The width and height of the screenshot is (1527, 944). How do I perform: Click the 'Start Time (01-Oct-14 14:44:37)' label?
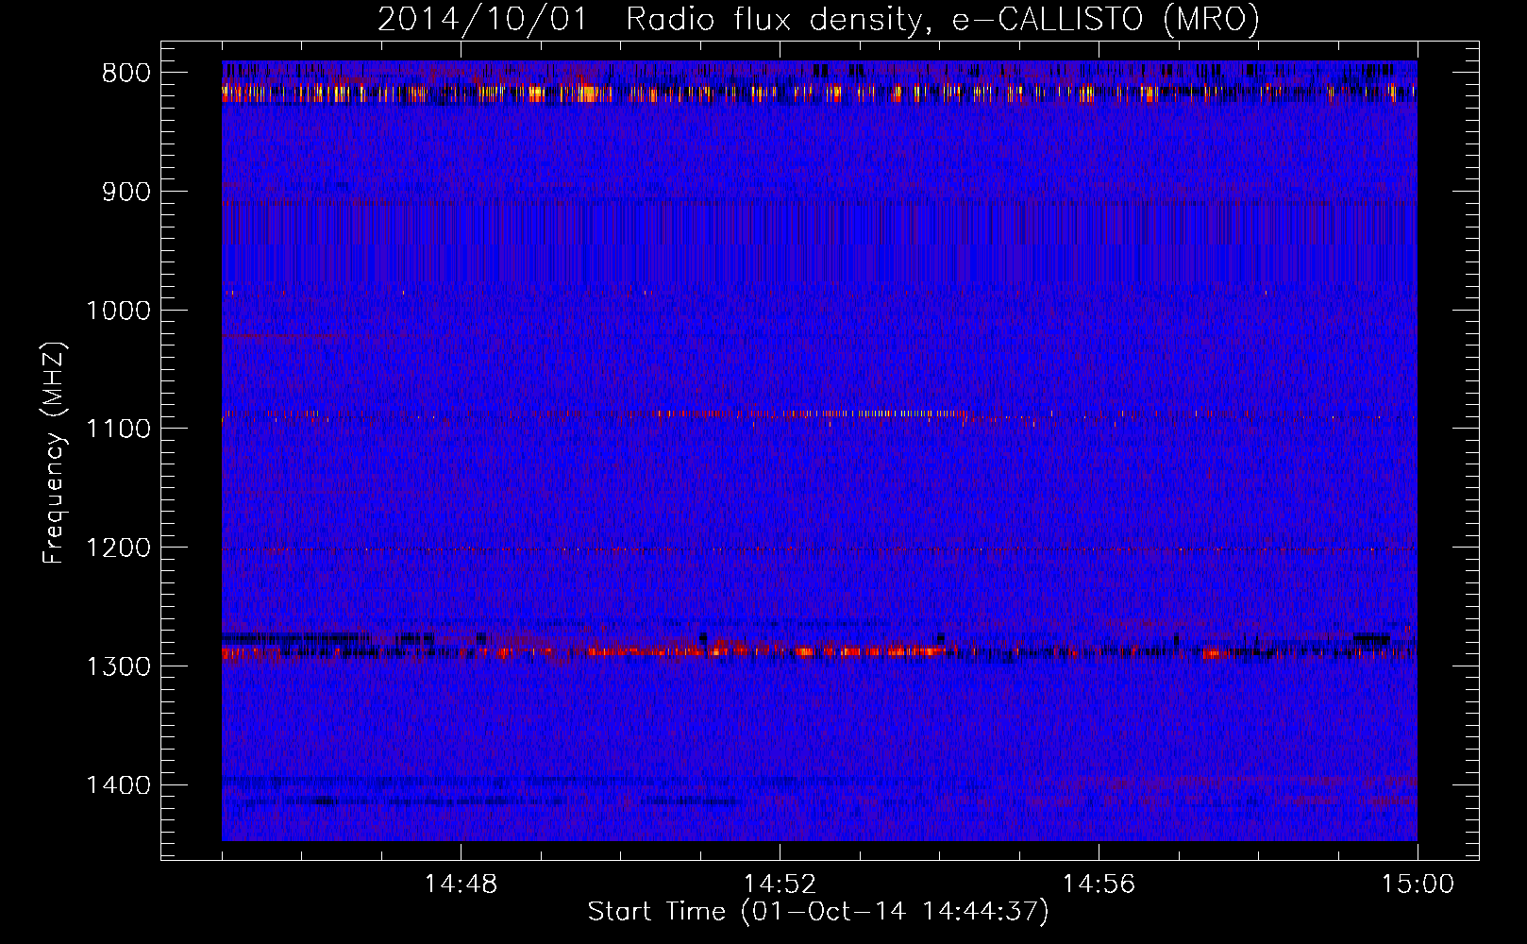coord(818,912)
